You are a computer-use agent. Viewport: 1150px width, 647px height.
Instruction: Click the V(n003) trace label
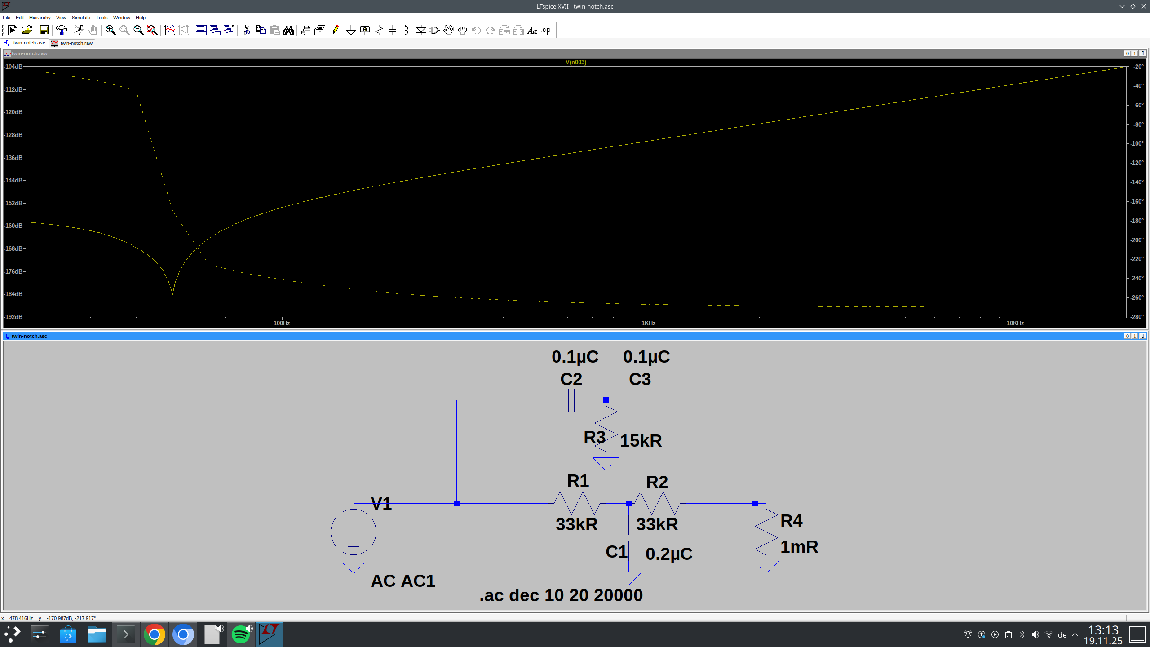tap(575, 62)
